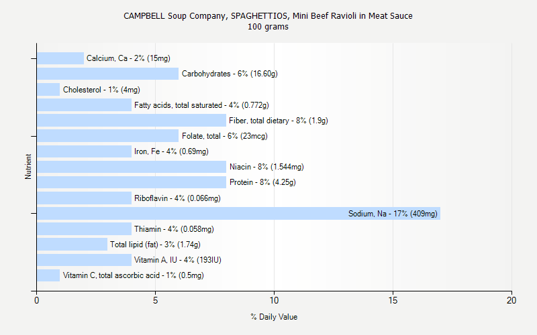Select the 'Protein - 8% (4.25g)' label
This screenshot has width=537, height=335.
[262, 182]
